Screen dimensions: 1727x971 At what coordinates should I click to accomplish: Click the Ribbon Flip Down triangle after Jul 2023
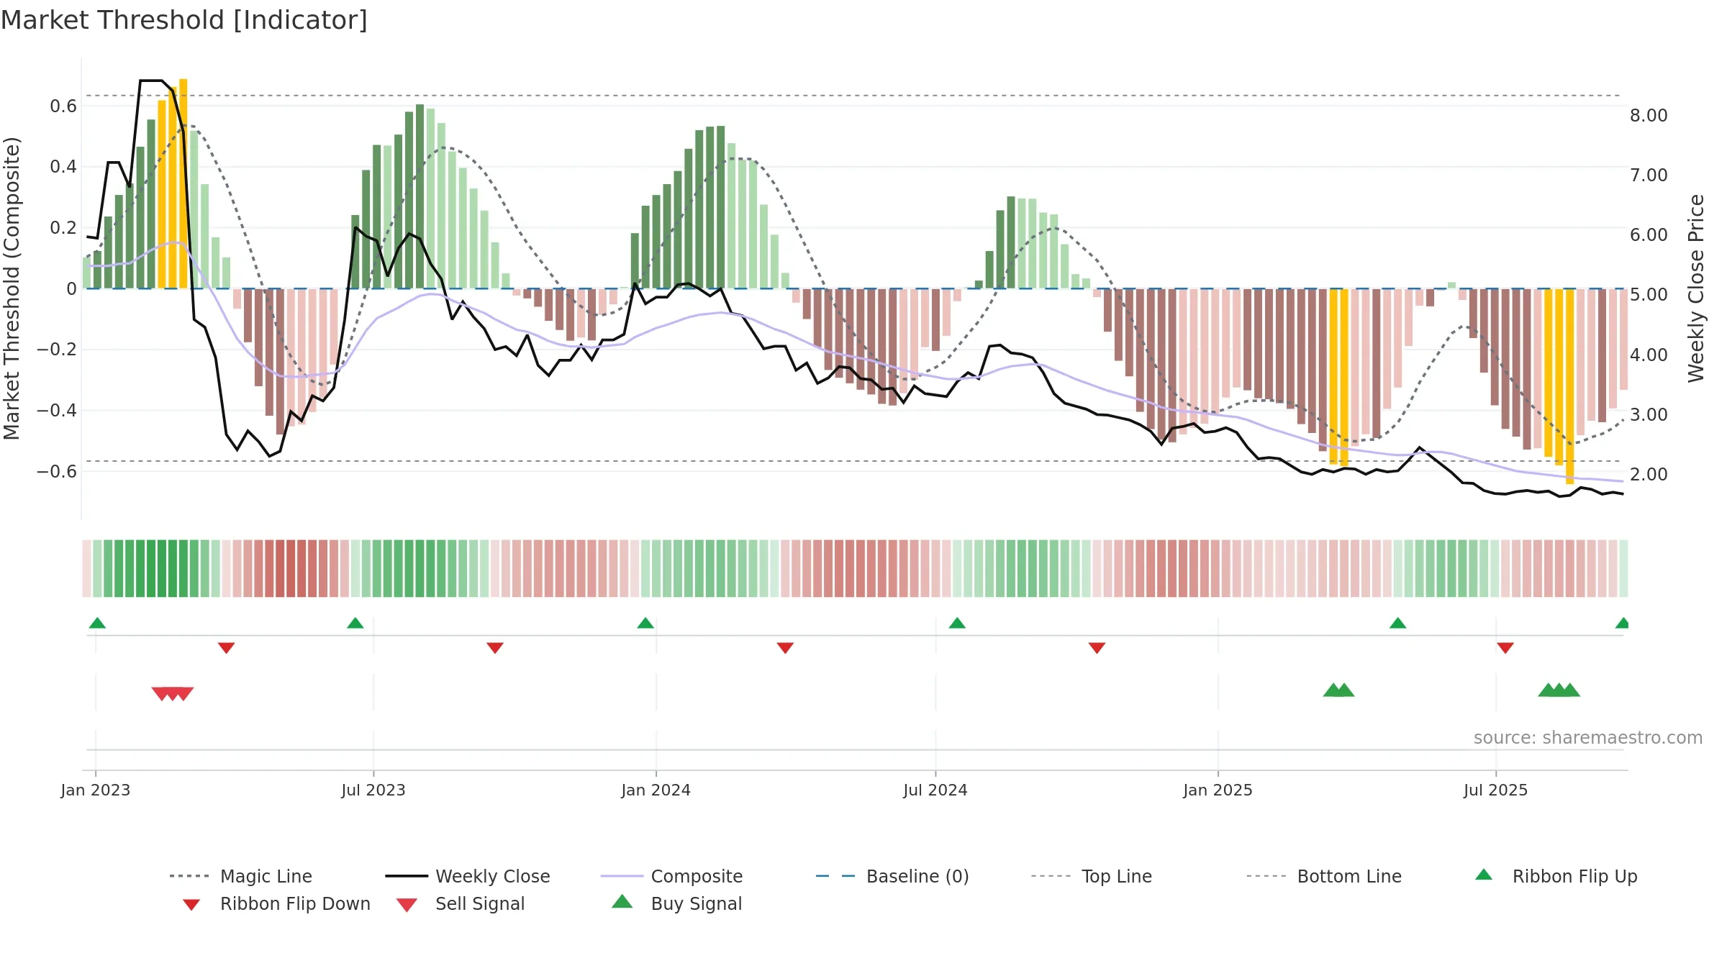[x=495, y=648]
